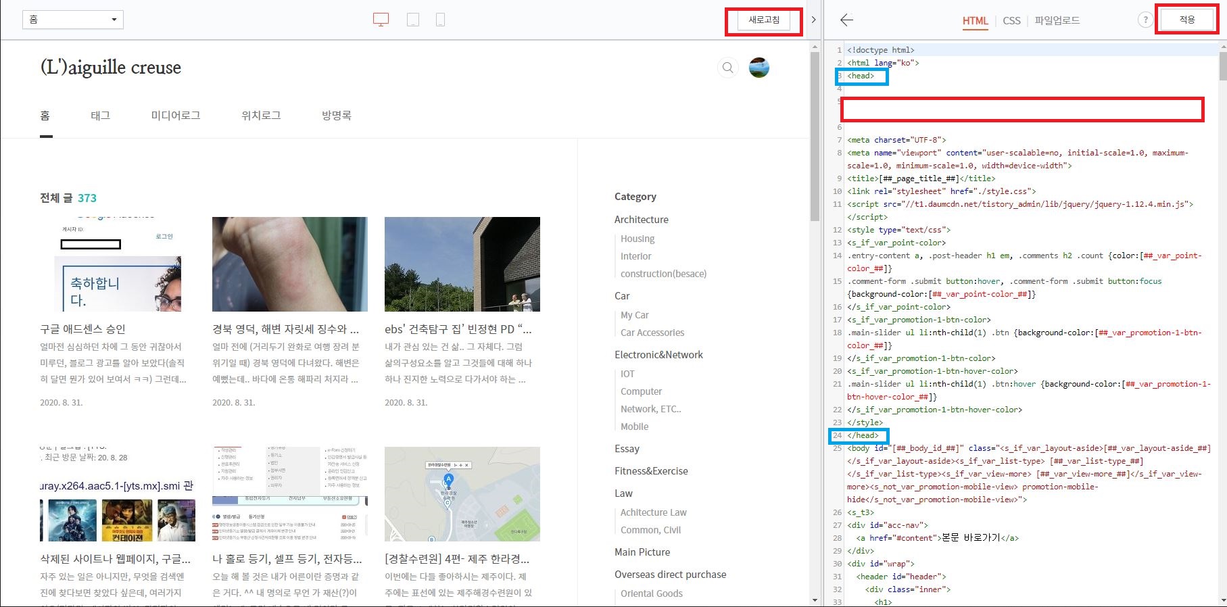1227x607 pixels.
Task: Open the 위치로그 menu item
Action: pyautogui.click(x=261, y=116)
